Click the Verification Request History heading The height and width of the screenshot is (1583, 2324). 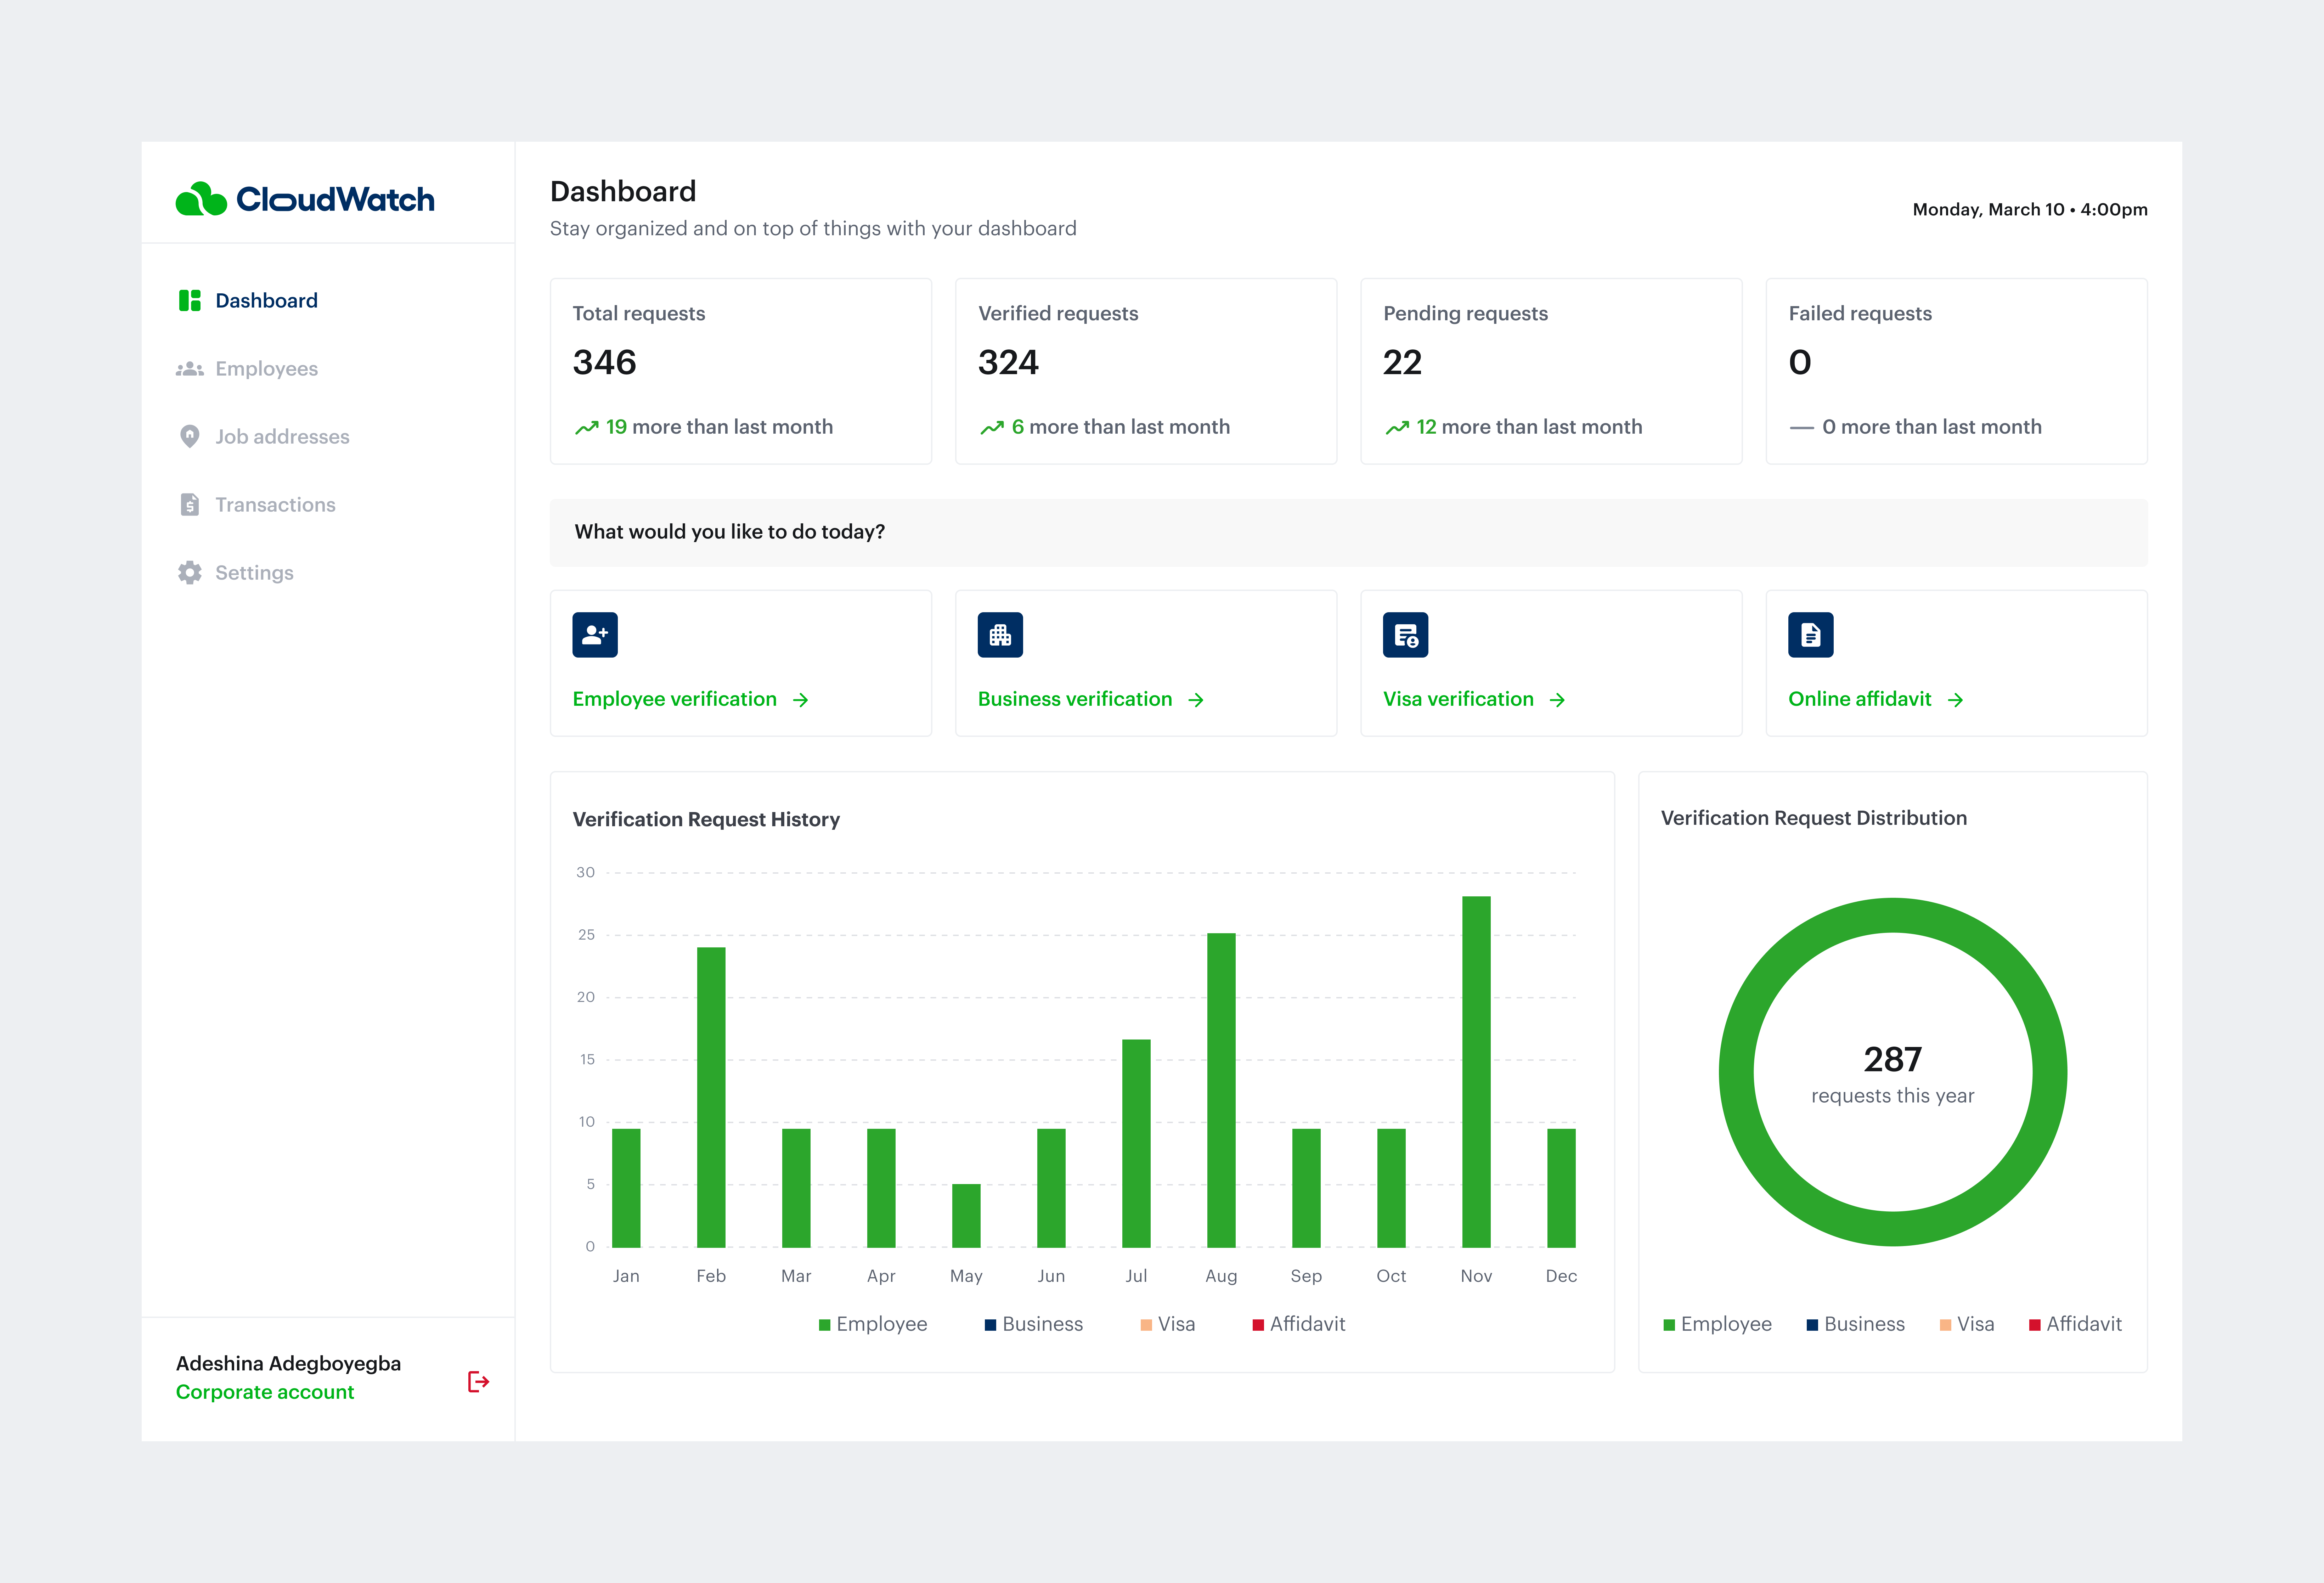pyautogui.click(x=706, y=819)
